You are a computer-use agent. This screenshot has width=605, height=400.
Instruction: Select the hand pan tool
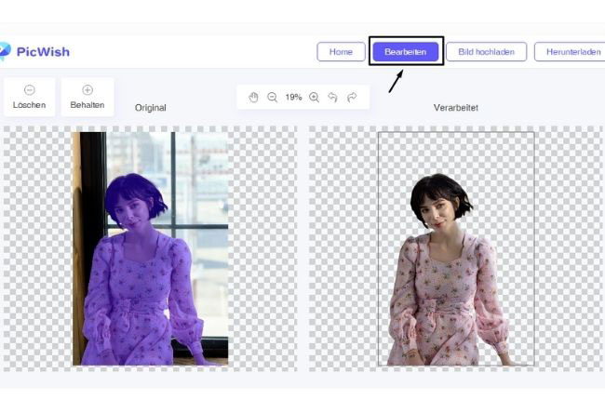click(x=253, y=97)
